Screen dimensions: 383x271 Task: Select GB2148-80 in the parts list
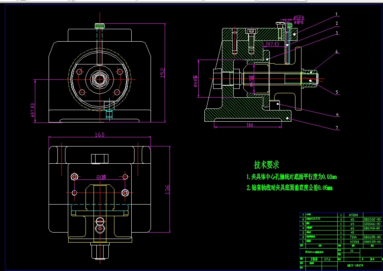pyautogui.click(x=372, y=228)
